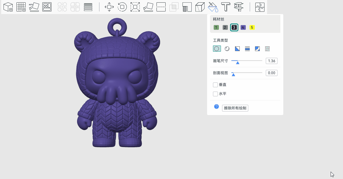Viewport: 343px width, 179px height.
Task: Click the Split to objects icon
Action: click(62, 7)
